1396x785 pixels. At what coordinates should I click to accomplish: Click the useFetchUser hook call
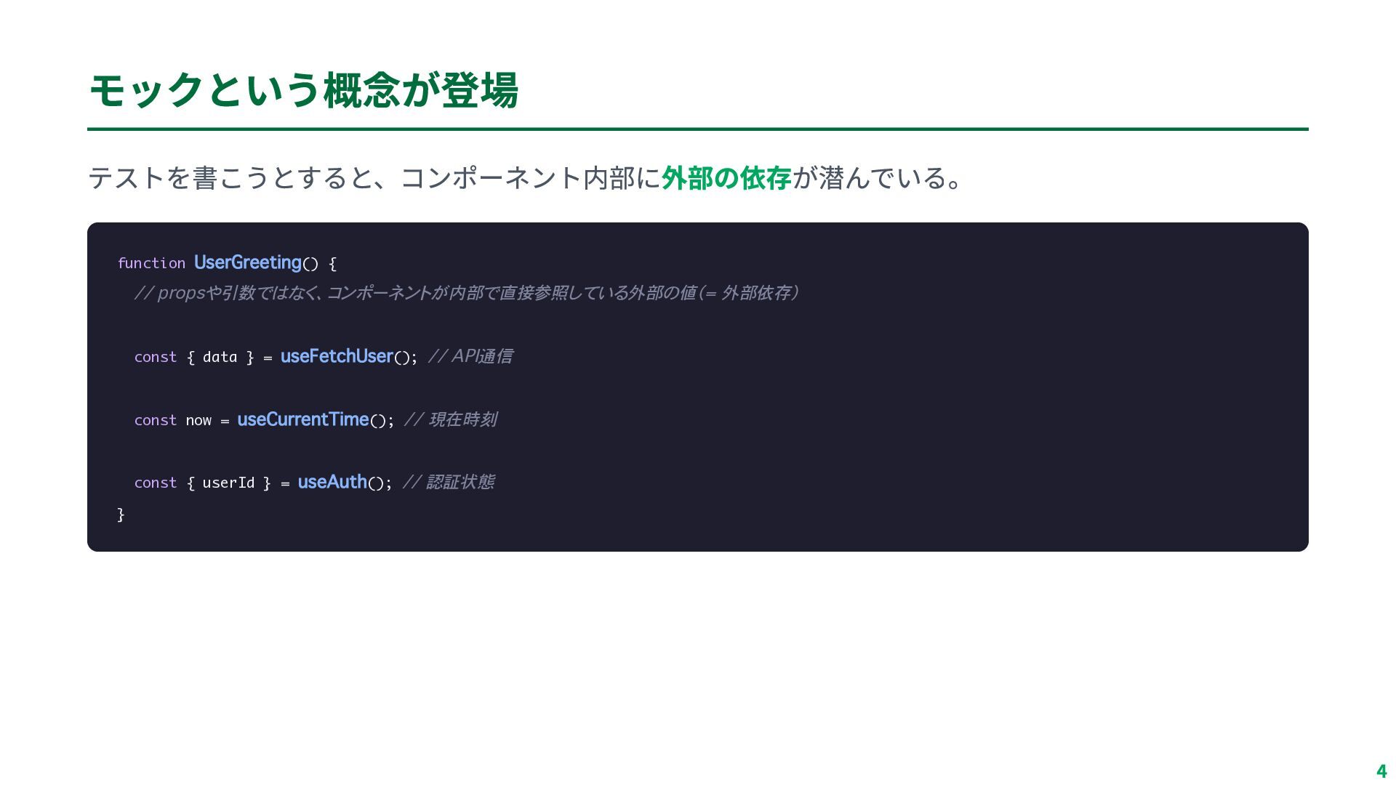click(x=337, y=356)
